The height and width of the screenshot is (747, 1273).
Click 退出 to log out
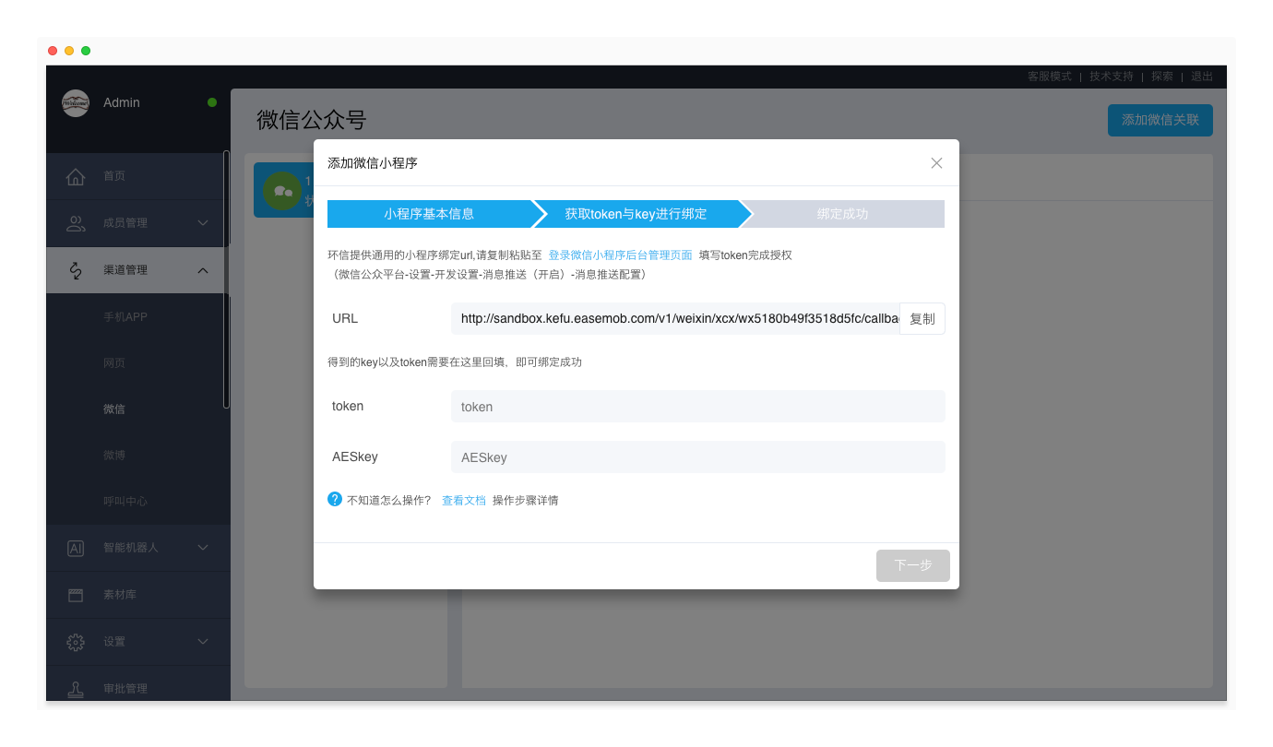pos(1202,77)
